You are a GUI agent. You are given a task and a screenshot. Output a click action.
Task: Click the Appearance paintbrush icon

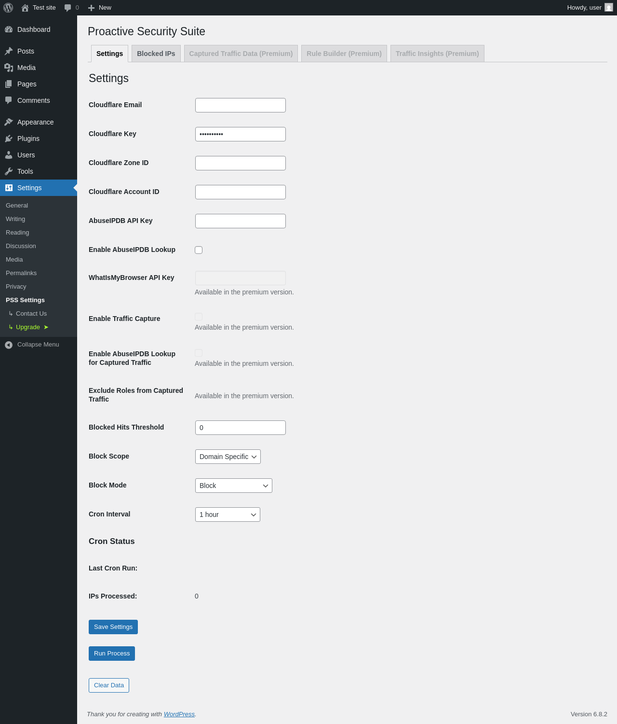click(x=9, y=122)
